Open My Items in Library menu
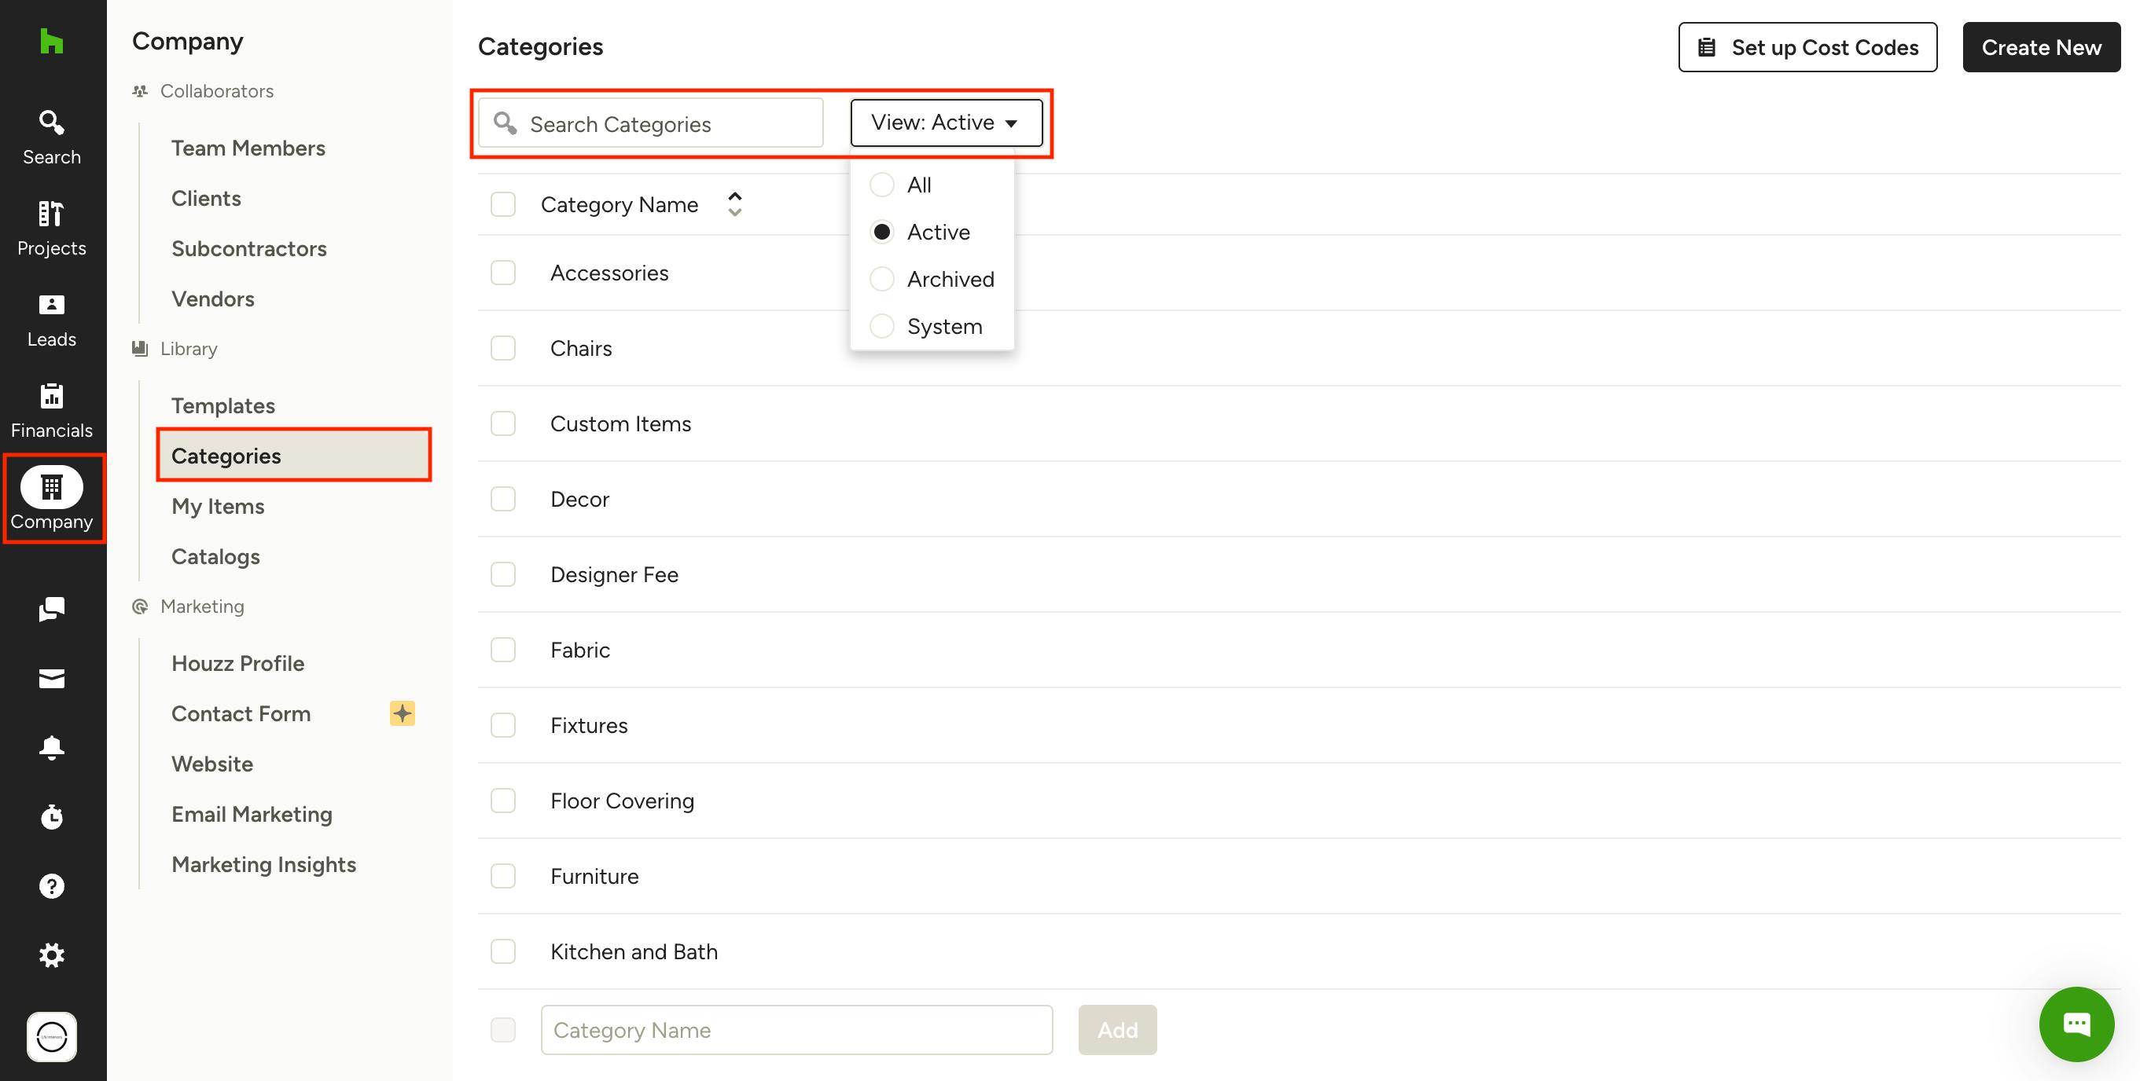Image resolution: width=2140 pixels, height=1081 pixels. pos(218,507)
